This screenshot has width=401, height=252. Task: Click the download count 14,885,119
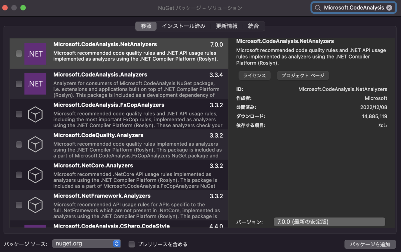pos(374,116)
